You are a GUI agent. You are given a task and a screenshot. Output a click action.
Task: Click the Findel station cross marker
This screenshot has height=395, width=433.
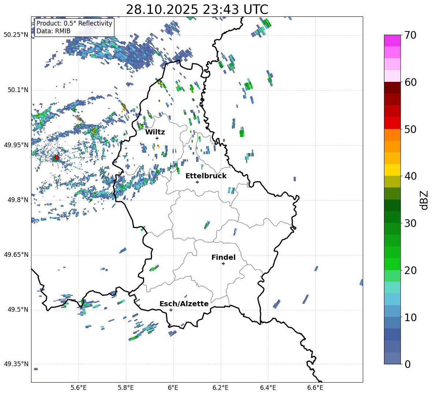point(223,263)
